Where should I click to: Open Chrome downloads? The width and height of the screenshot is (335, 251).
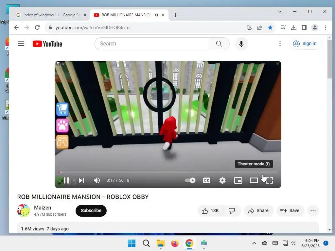pos(294,27)
